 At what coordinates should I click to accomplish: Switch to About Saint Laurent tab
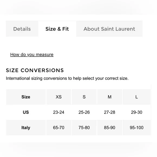[109, 29]
